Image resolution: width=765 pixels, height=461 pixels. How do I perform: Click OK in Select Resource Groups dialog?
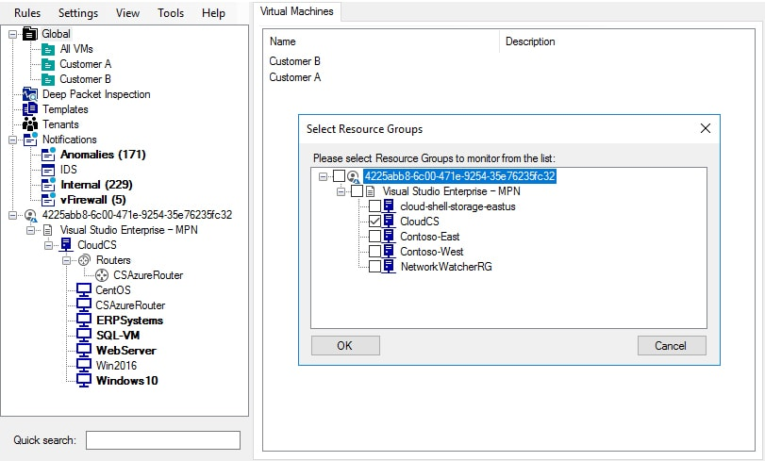pos(345,345)
